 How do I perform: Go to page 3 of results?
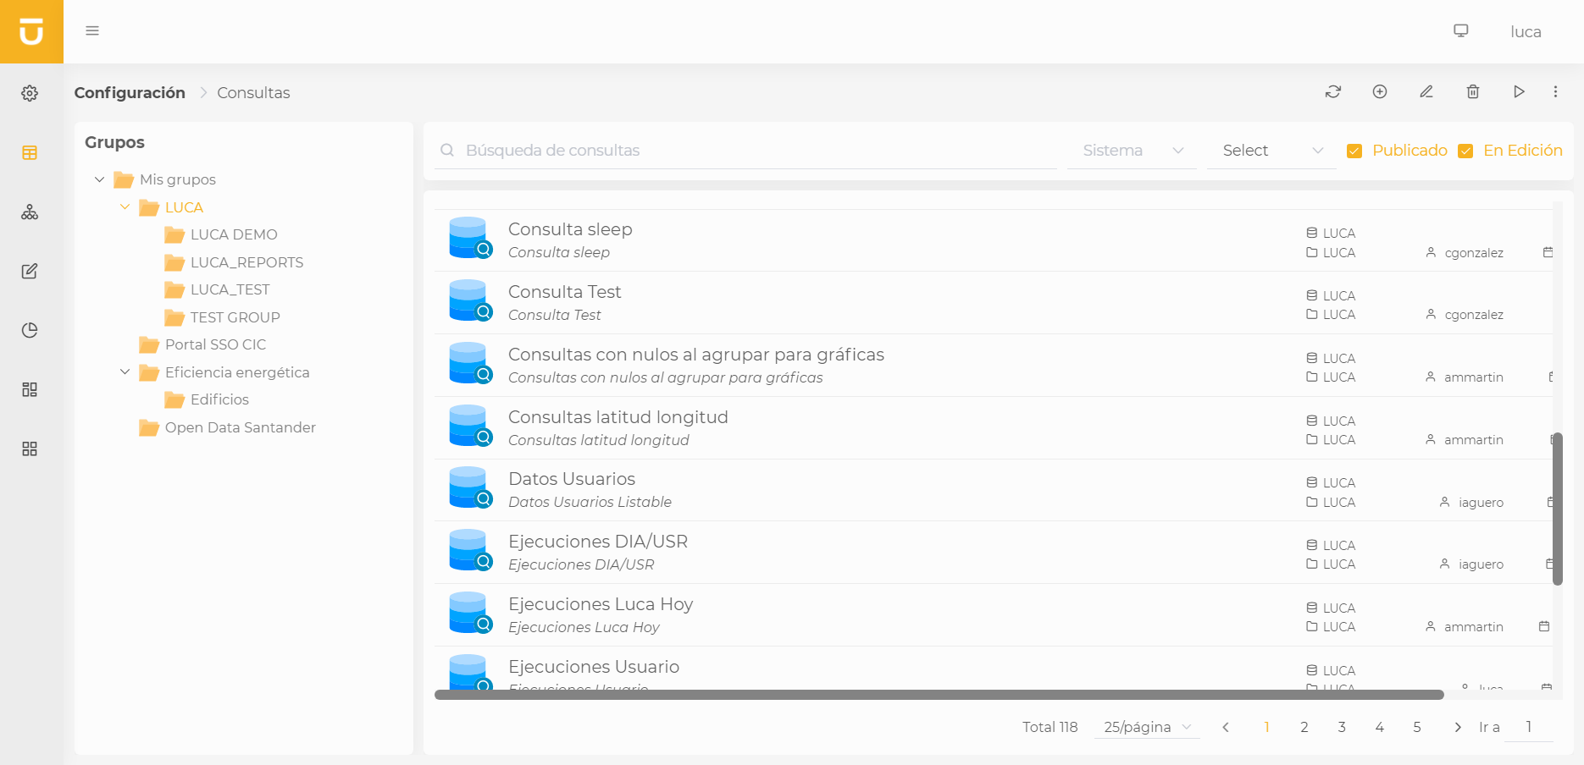point(1342,727)
